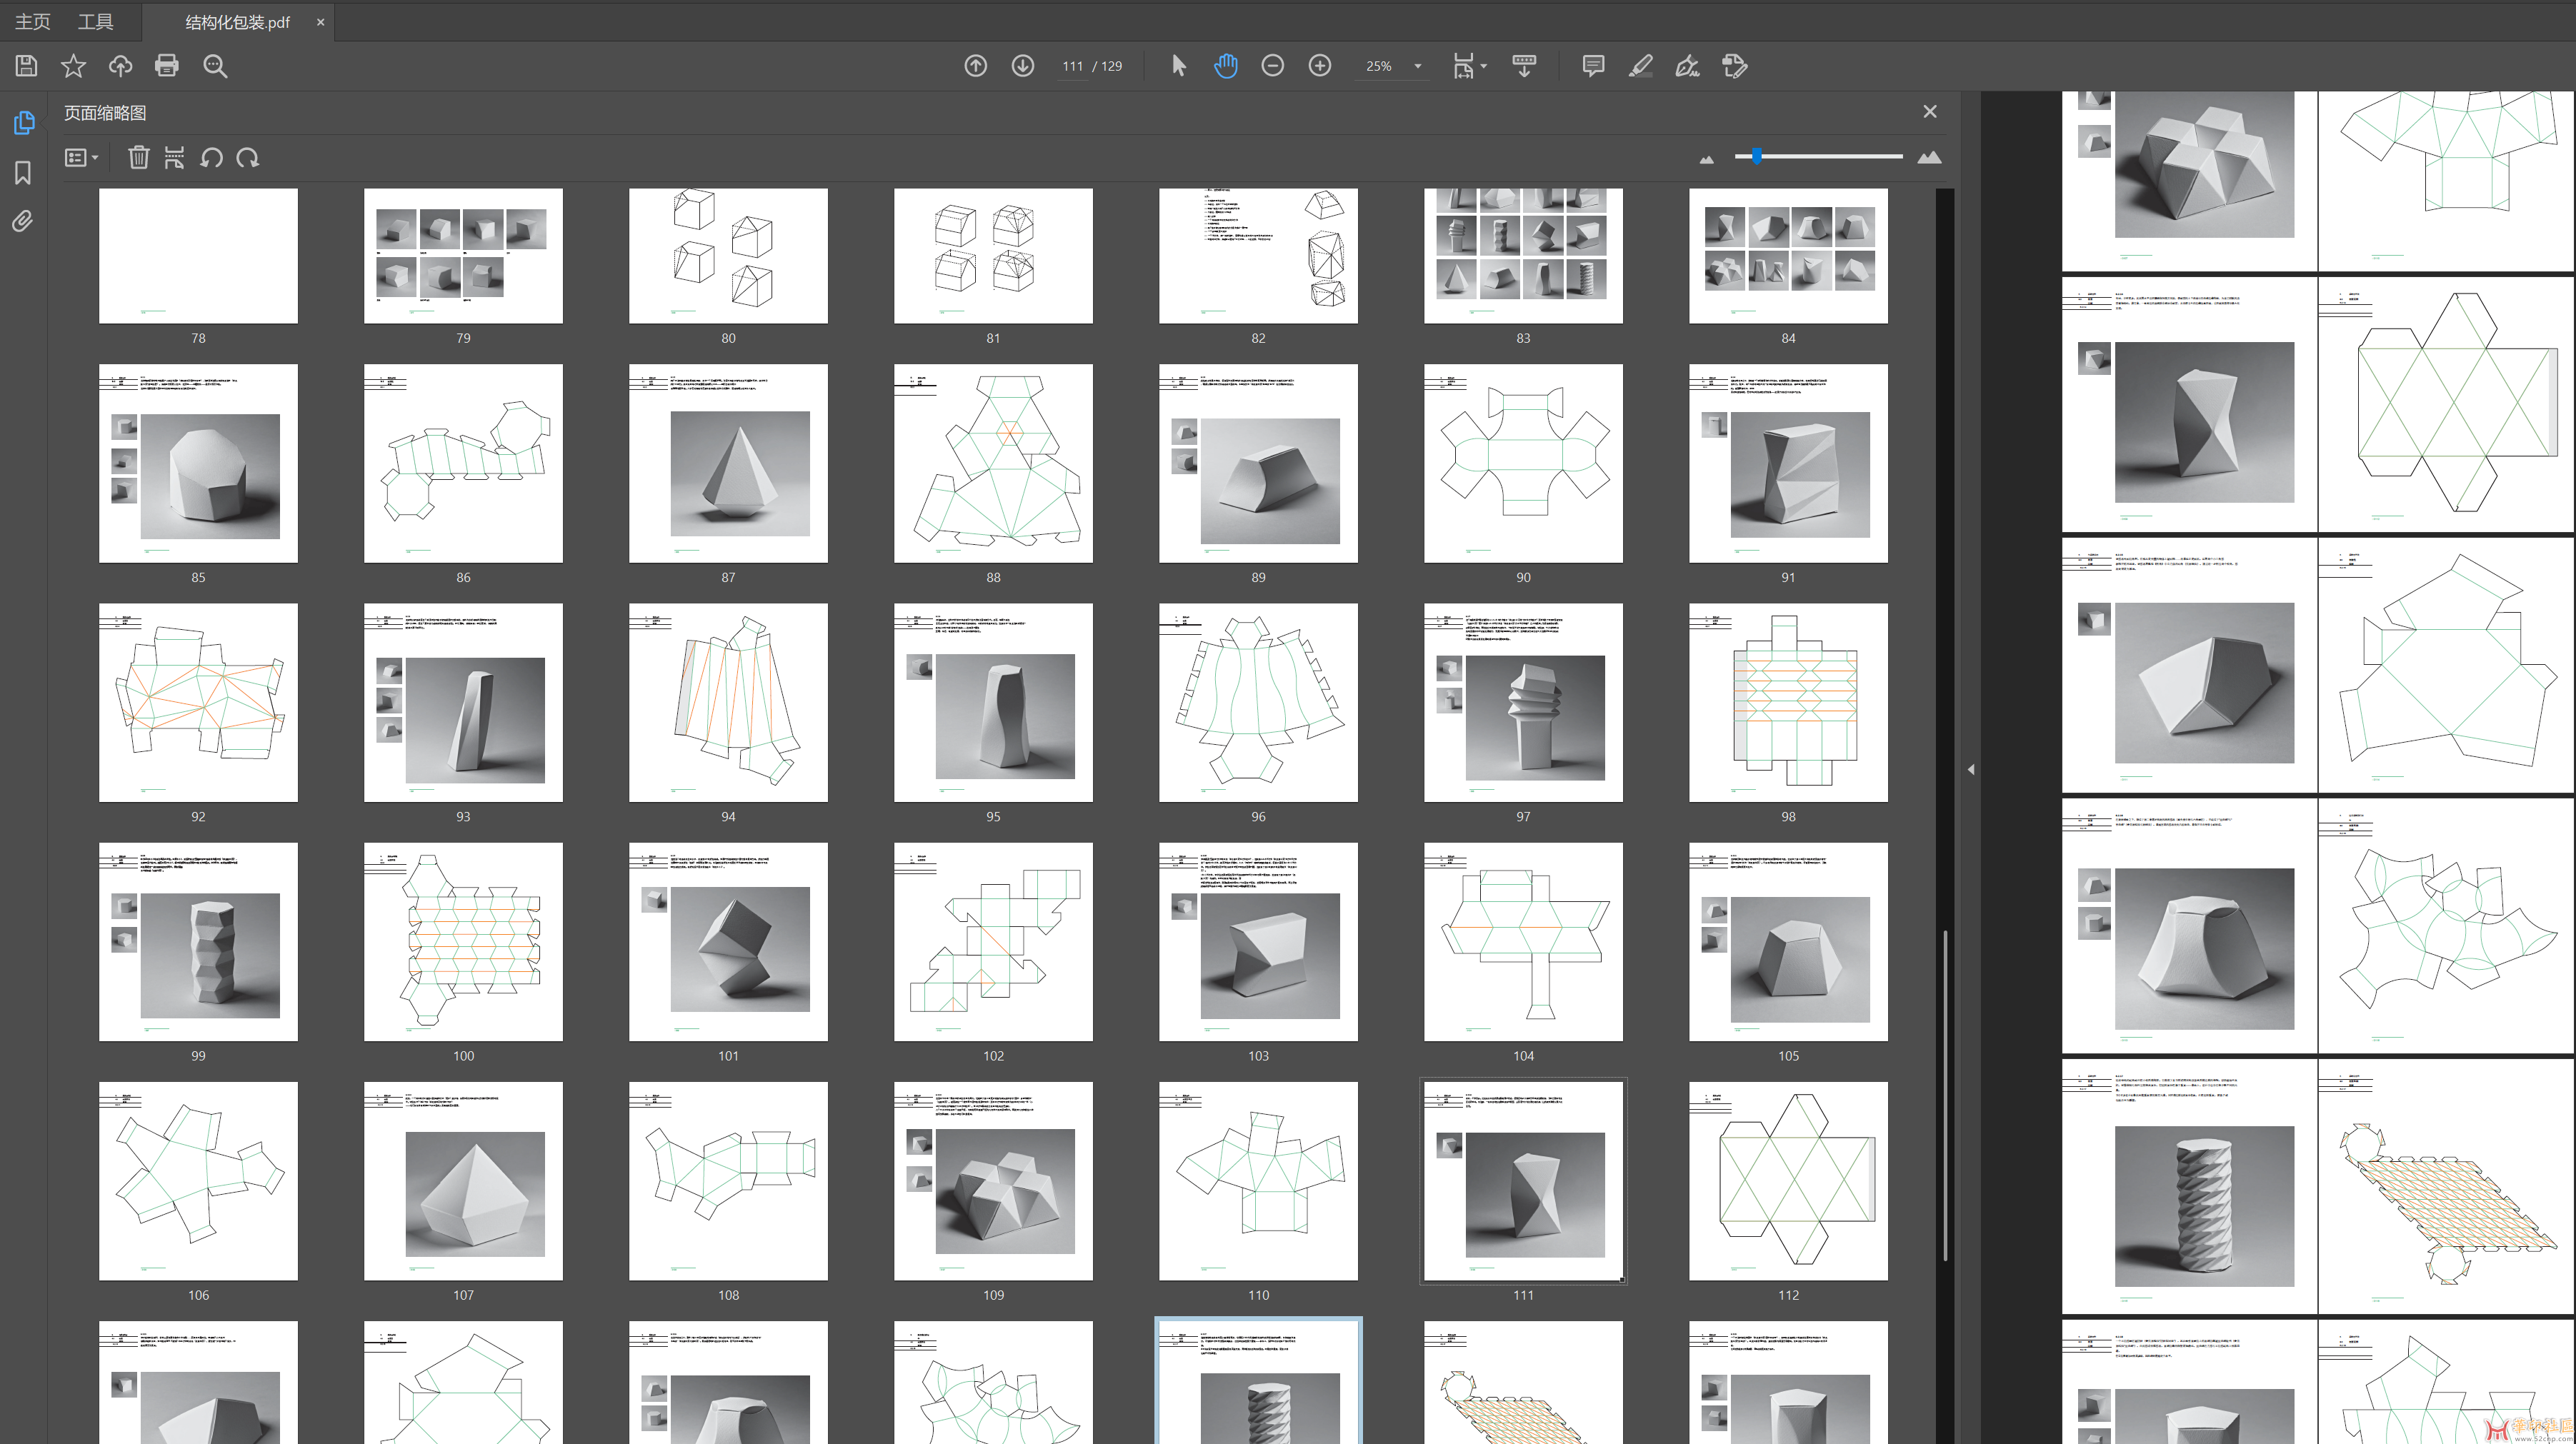Add the document to favorites with the star icon
Screen dimensions: 2576x1444
tap(73, 66)
